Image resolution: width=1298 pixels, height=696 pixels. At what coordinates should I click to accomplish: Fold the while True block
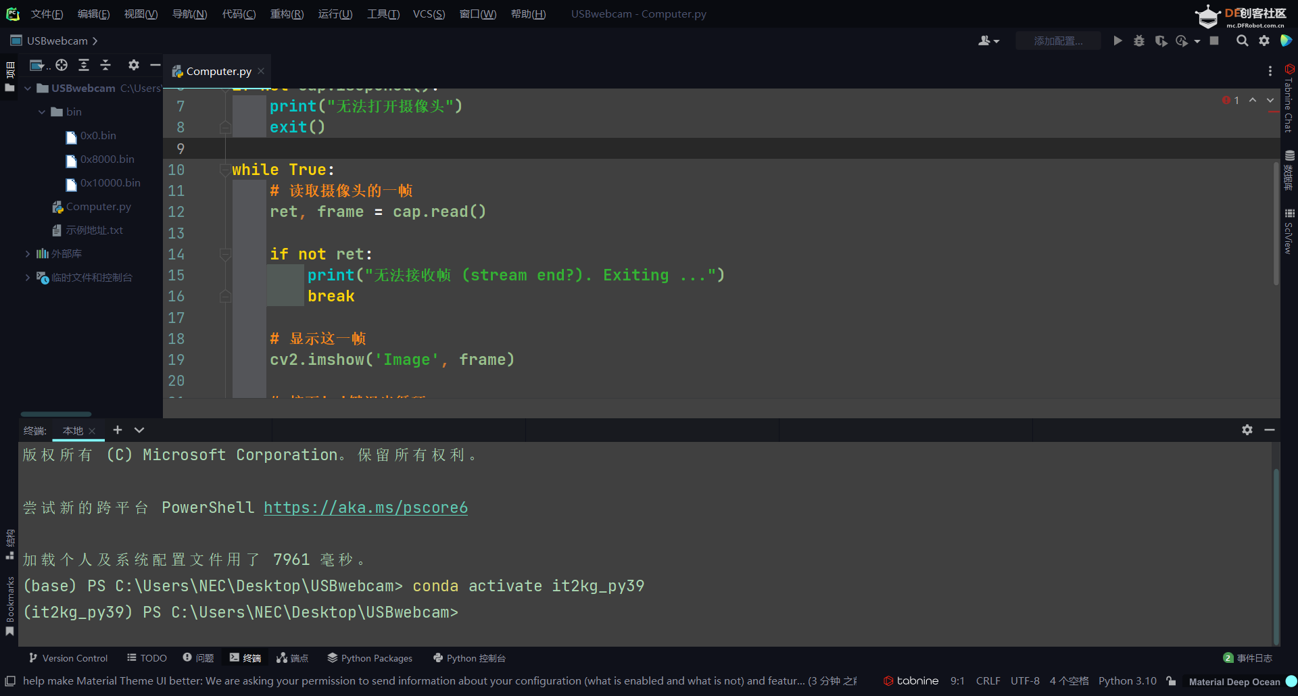click(x=224, y=170)
